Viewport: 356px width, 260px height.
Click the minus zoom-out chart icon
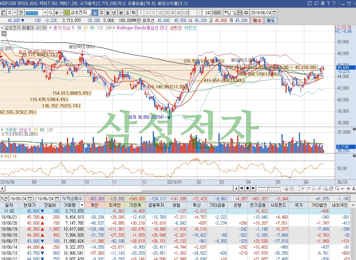(342, 189)
